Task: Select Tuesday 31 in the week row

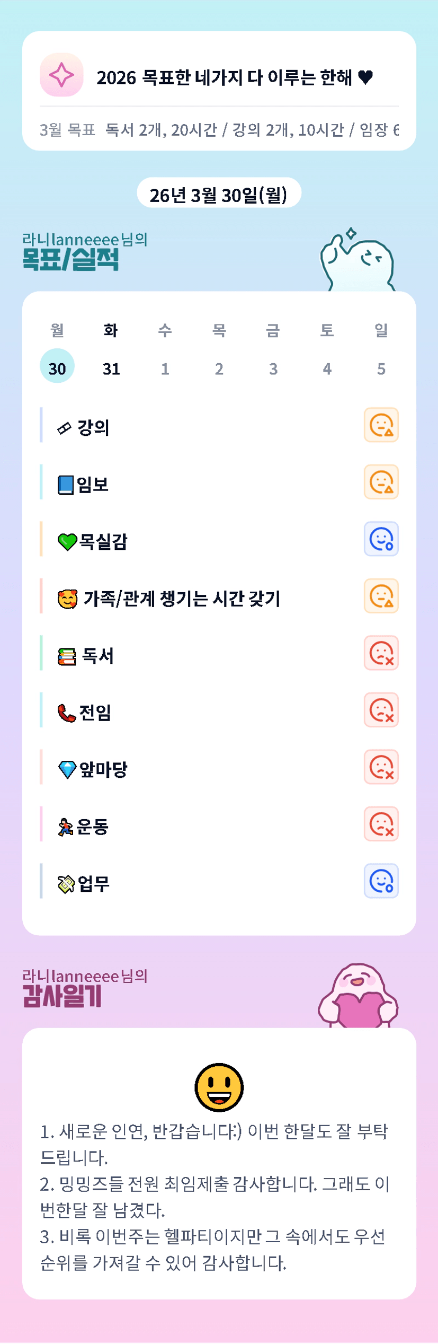Action: pyautogui.click(x=111, y=368)
